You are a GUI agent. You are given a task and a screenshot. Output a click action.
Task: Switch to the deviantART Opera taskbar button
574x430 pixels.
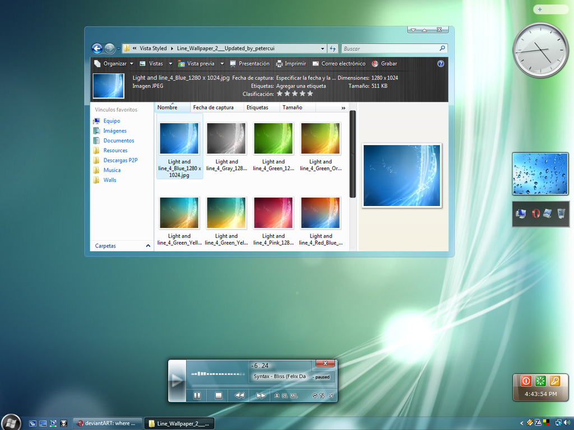(107, 423)
